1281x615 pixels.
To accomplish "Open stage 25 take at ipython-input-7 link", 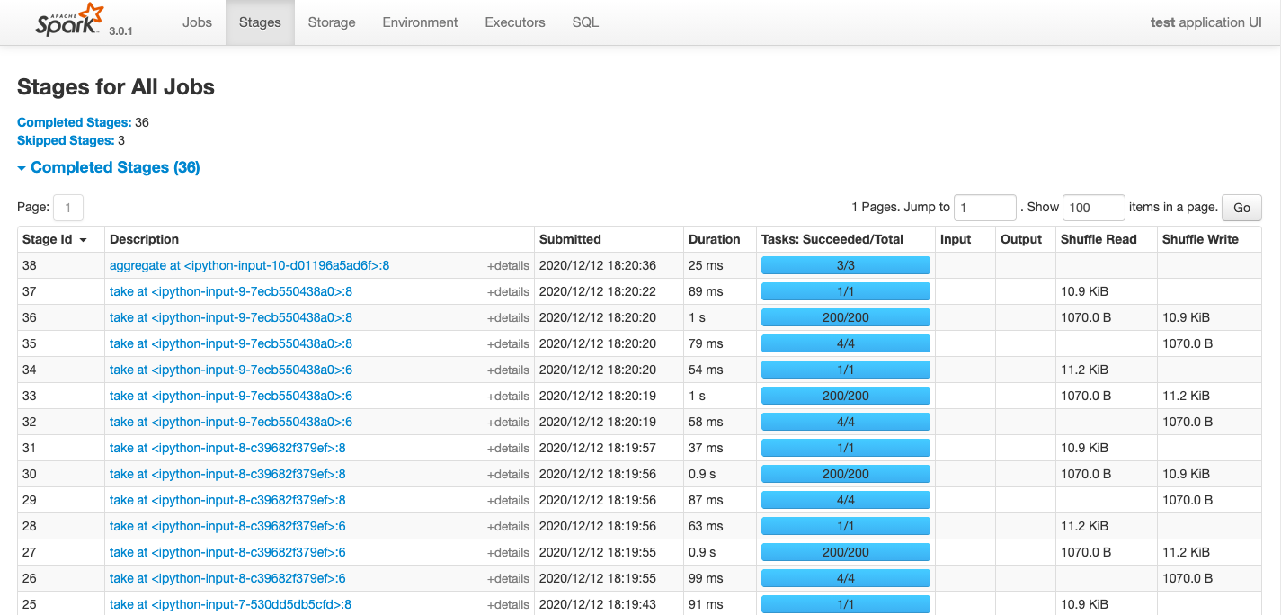I will point(230,604).
